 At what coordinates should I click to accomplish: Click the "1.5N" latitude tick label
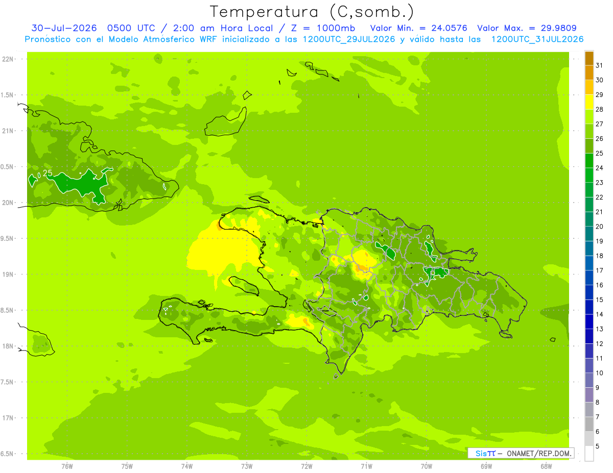click(8, 95)
